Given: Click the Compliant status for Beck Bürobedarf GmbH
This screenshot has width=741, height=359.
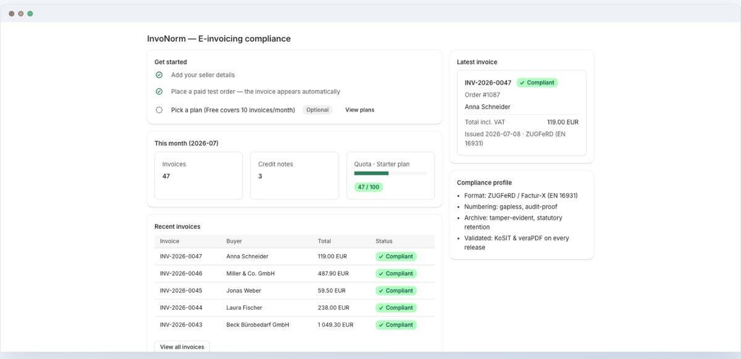Looking at the screenshot, I should point(396,324).
